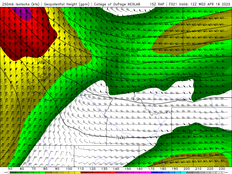Click the 170 label on the color scale

click(x=151, y=169)
